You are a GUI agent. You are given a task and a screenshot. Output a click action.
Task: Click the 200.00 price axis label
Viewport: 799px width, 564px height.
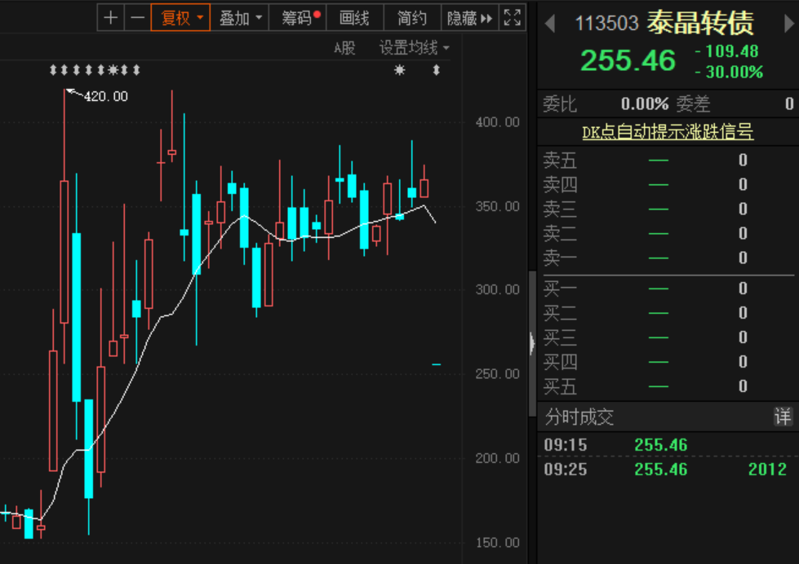pyautogui.click(x=497, y=458)
